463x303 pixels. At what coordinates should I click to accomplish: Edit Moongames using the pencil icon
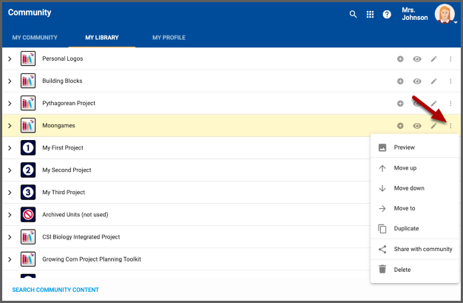point(434,126)
